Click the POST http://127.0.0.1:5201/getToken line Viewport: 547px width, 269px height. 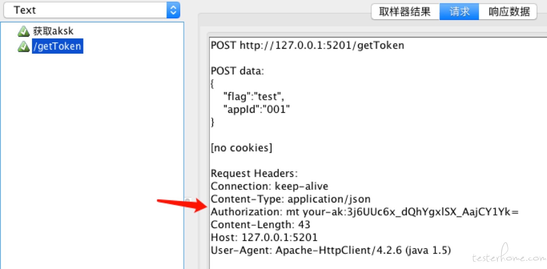(307, 46)
